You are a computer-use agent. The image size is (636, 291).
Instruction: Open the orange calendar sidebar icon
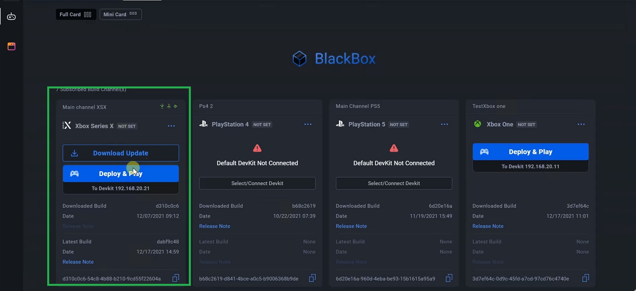[12, 46]
